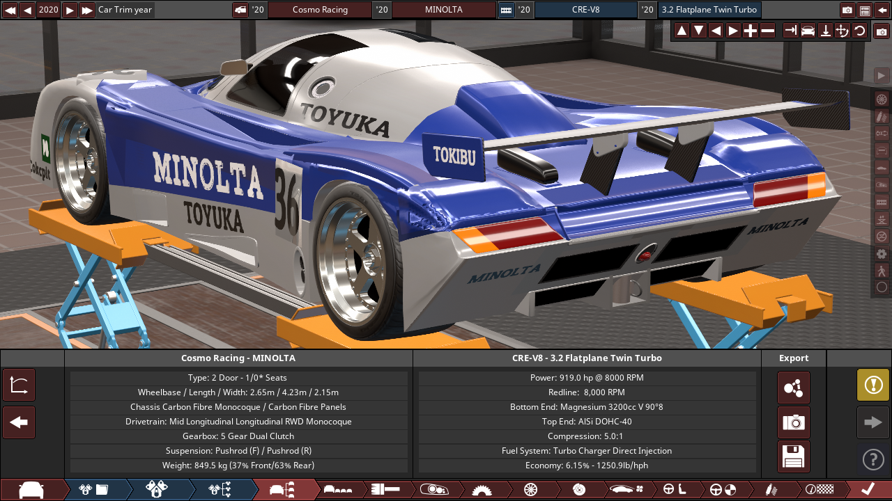Click the empty circle icon in sidebar

(882, 287)
